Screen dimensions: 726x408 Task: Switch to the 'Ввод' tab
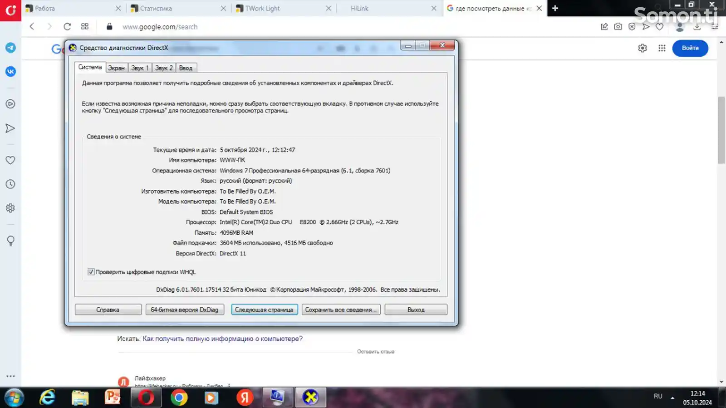186,68
